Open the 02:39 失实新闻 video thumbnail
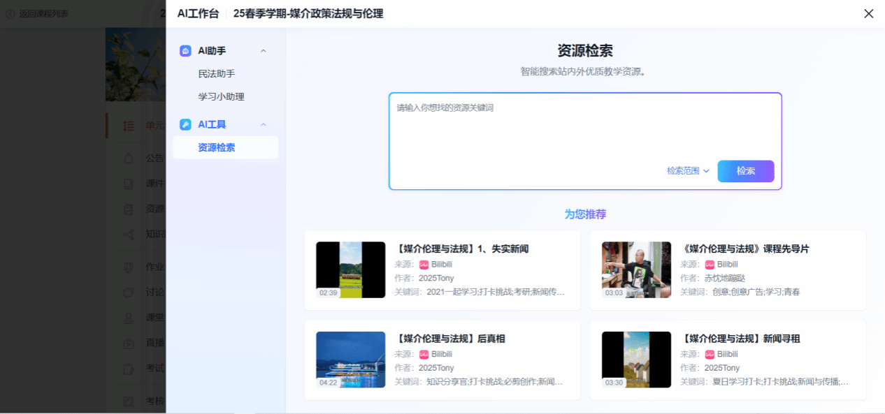The image size is (885, 414). (350, 269)
